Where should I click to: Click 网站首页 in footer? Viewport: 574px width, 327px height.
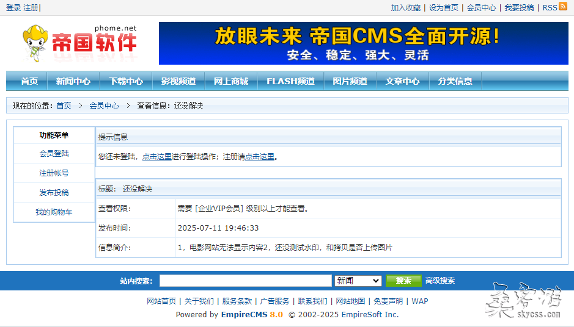(x=161, y=301)
